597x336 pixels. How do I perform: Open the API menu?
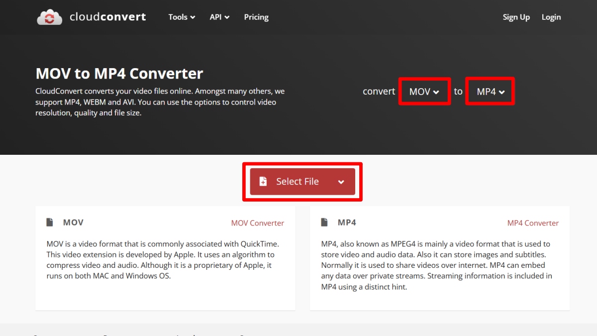click(219, 17)
